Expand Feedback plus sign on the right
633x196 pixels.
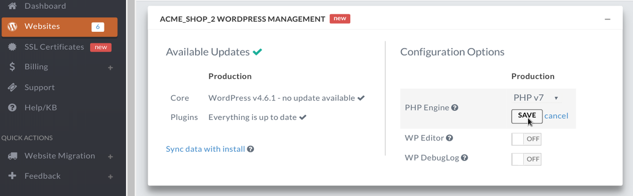[x=110, y=177]
